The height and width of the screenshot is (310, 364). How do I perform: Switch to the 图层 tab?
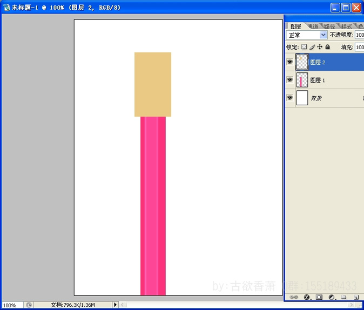pyautogui.click(x=296, y=26)
